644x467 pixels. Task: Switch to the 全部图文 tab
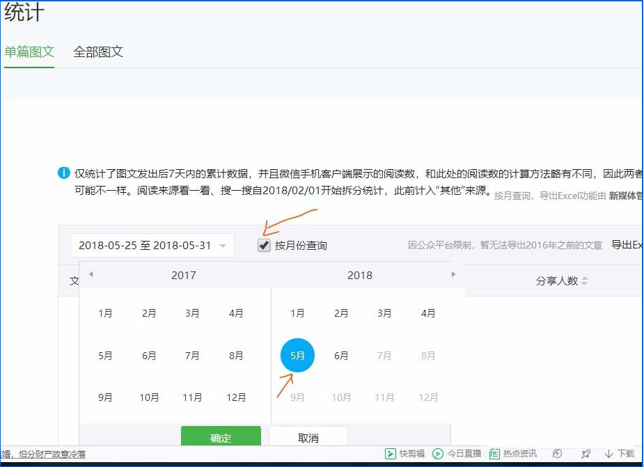97,52
